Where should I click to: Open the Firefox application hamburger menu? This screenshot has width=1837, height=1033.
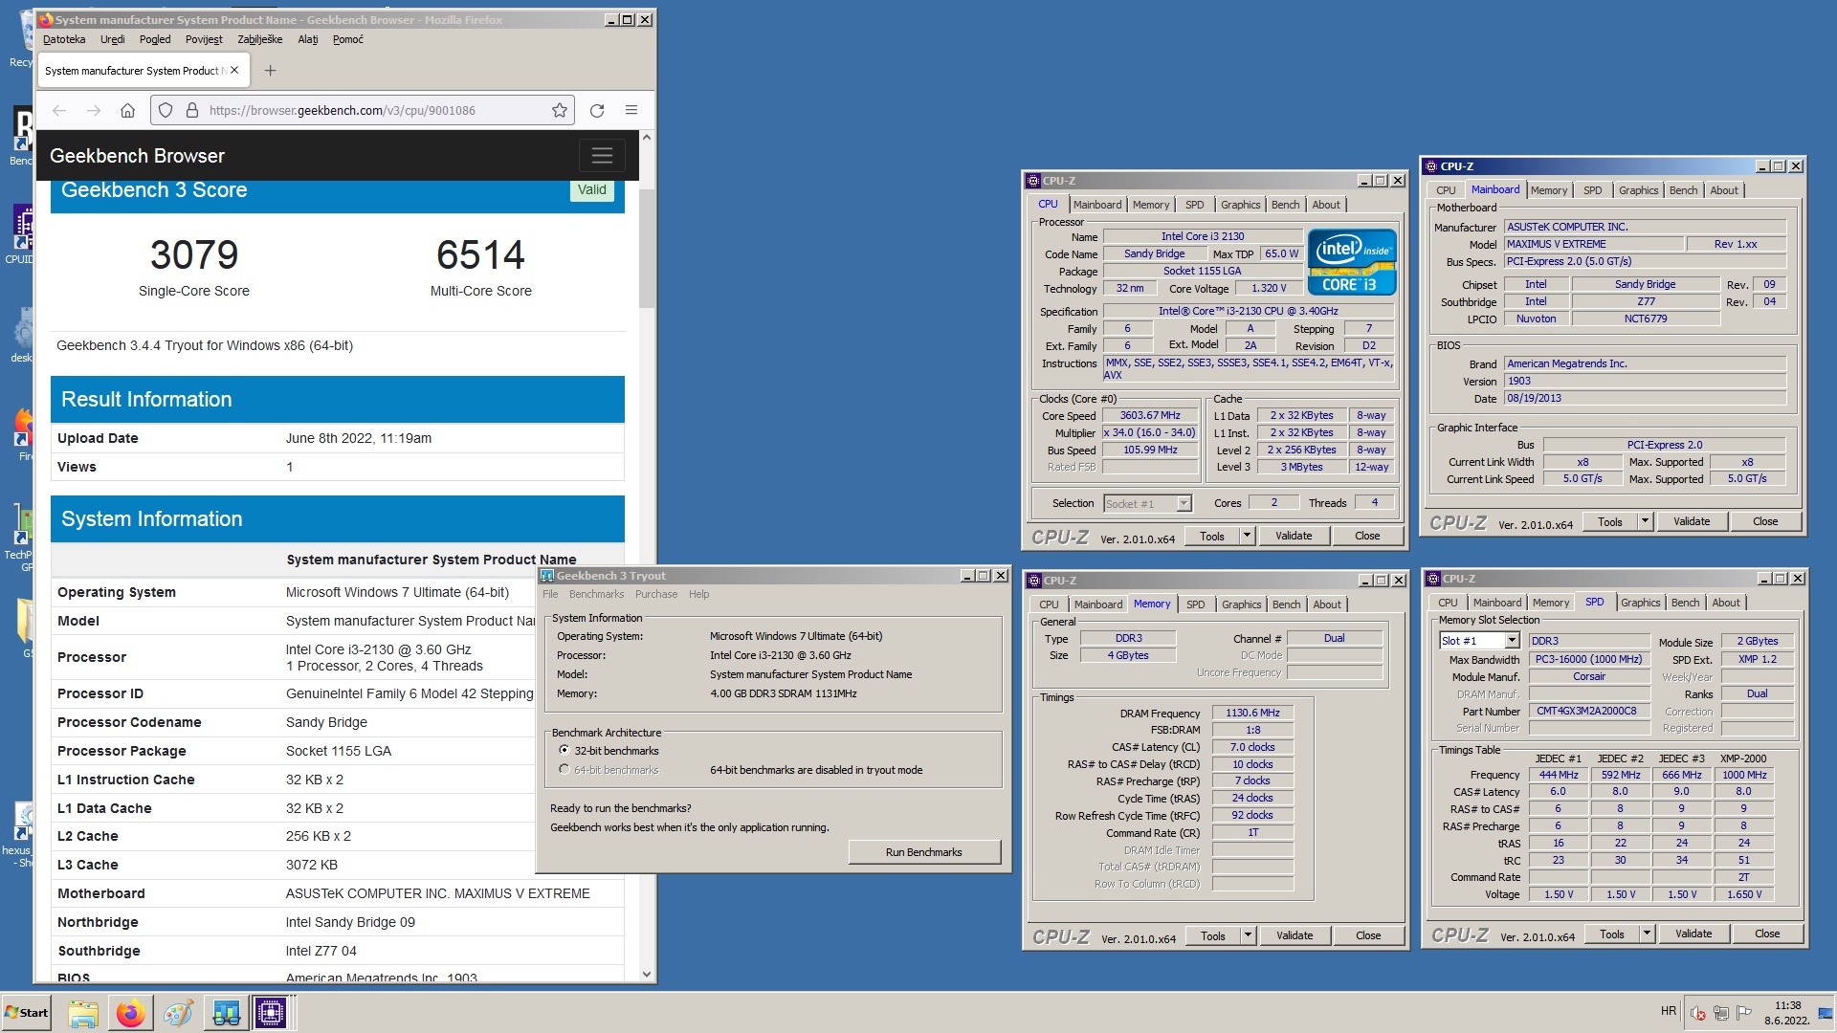tap(631, 110)
